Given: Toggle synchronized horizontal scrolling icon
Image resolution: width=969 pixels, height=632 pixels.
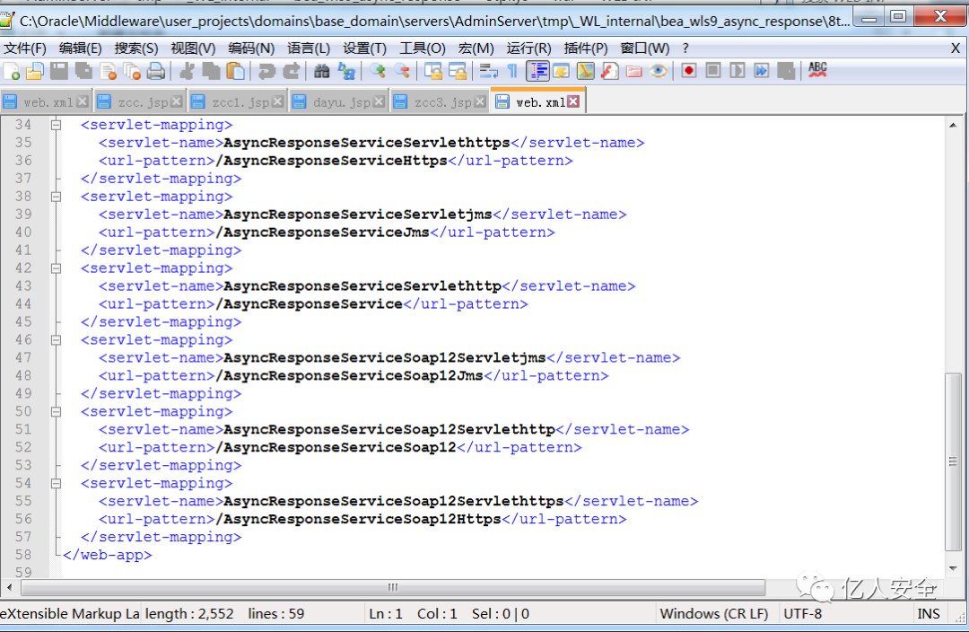Looking at the screenshot, I should 458,71.
